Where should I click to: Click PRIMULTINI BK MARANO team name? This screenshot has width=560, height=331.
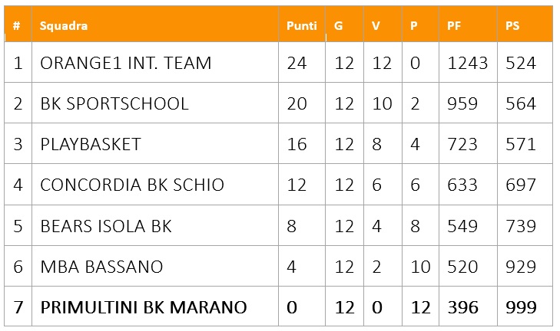[x=144, y=307]
